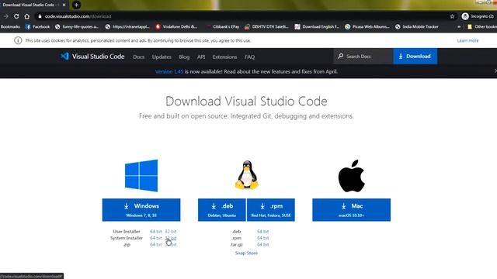
Task: Click the Windows logo image
Action: (x=141, y=176)
